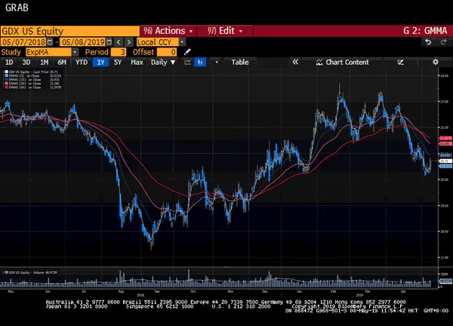The height and width of the screenshot is (326, 453).
Task: Click EMAVG (60) legend color swatch
Action: (x=7, y=88)
